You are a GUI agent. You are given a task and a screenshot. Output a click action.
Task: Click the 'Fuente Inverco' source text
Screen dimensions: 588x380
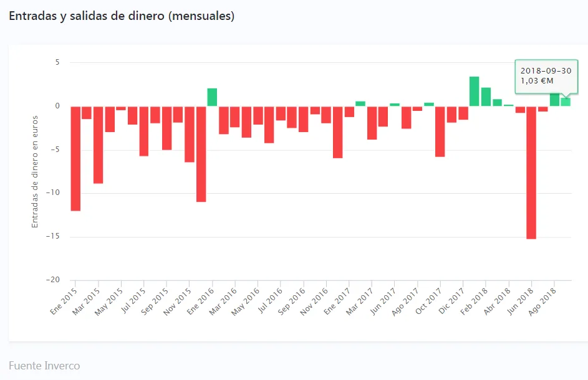coord(44,366)
